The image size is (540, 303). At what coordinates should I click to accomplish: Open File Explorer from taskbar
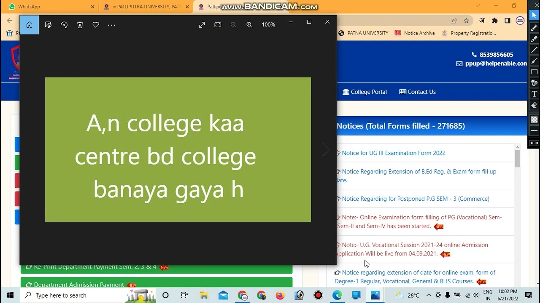click(204, 295)
